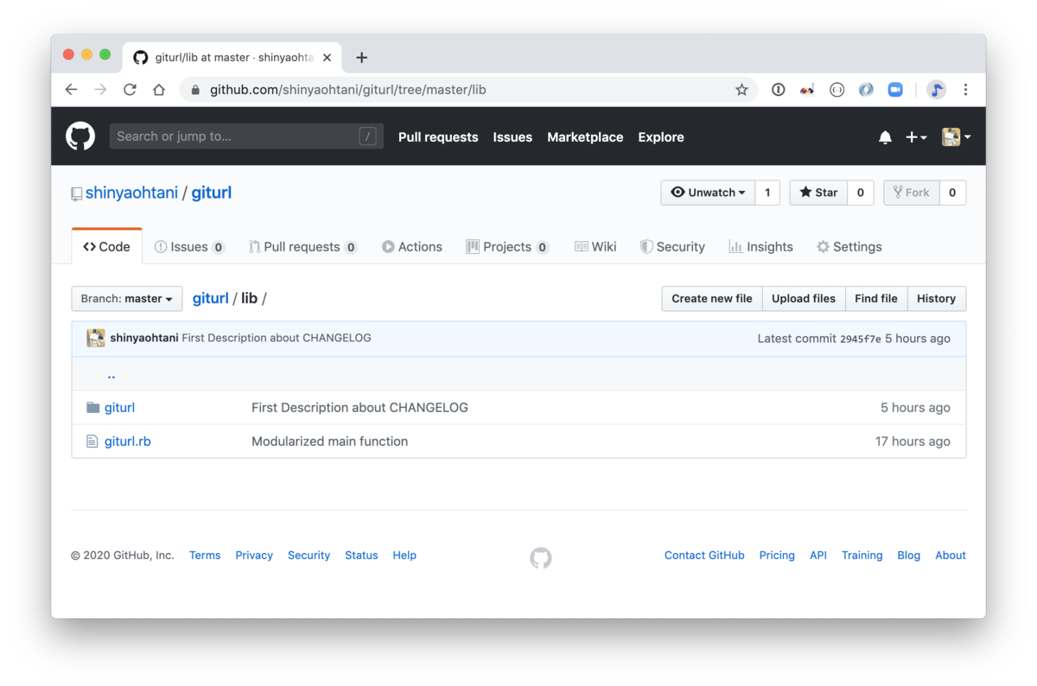Switch to the Projects tab
Image resolution: width=1037 pixels, height=686 pixels.
[507, 247]
